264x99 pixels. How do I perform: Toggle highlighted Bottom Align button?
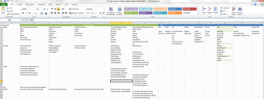tap(58, 9)
